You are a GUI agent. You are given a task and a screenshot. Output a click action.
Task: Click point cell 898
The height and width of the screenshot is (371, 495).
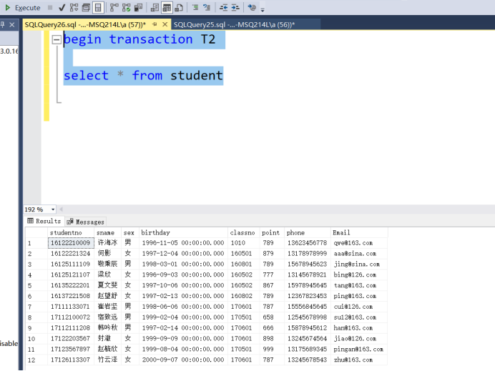click(272, 339)
